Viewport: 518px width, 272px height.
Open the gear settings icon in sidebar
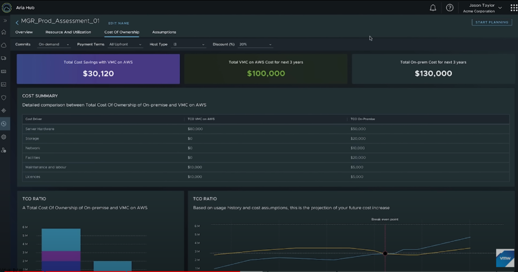click(x=4, y=137)
